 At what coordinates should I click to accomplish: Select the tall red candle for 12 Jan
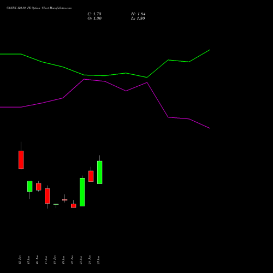[x=21, y=160]
